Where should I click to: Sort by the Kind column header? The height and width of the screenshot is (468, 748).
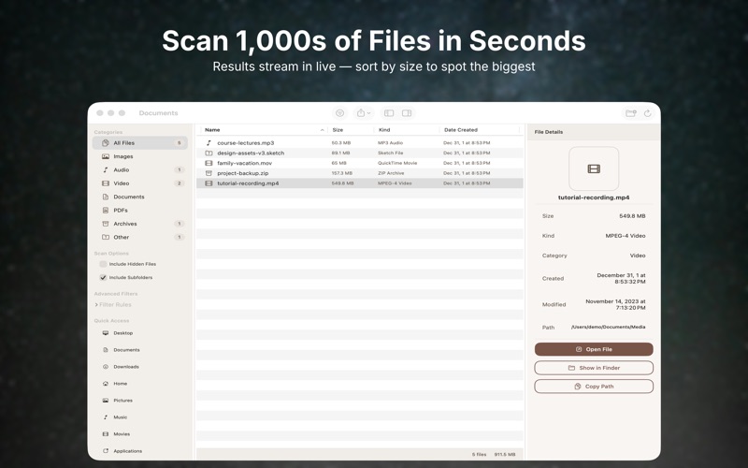407,130
